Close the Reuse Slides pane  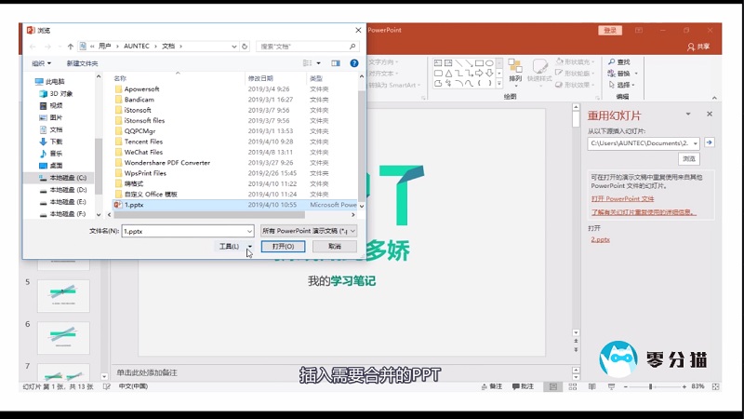pos(710,115)
